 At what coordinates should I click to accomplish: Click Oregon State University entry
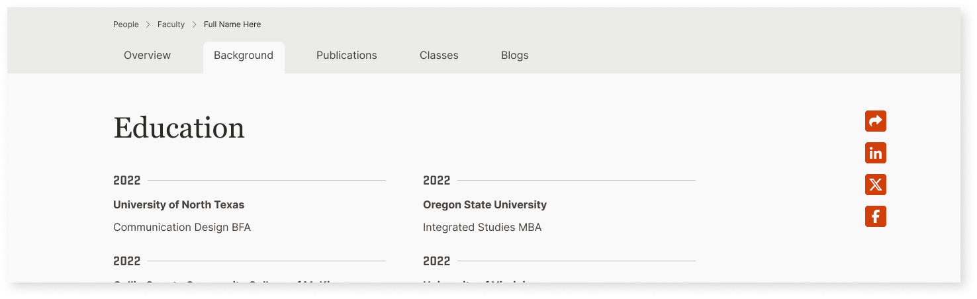point(485,205)
